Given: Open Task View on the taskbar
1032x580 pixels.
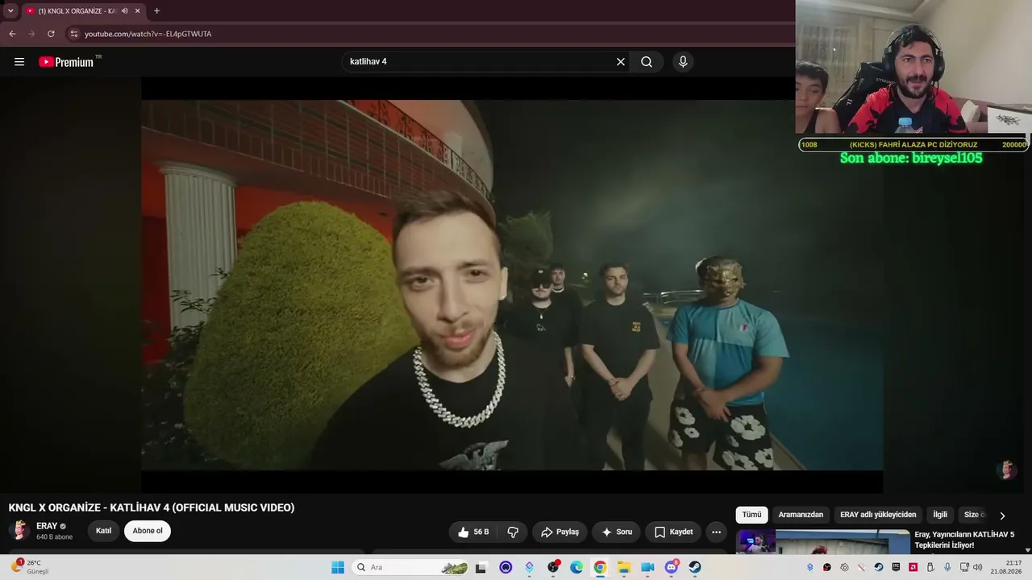Looking at the screenshot, I should click(481, 567).
